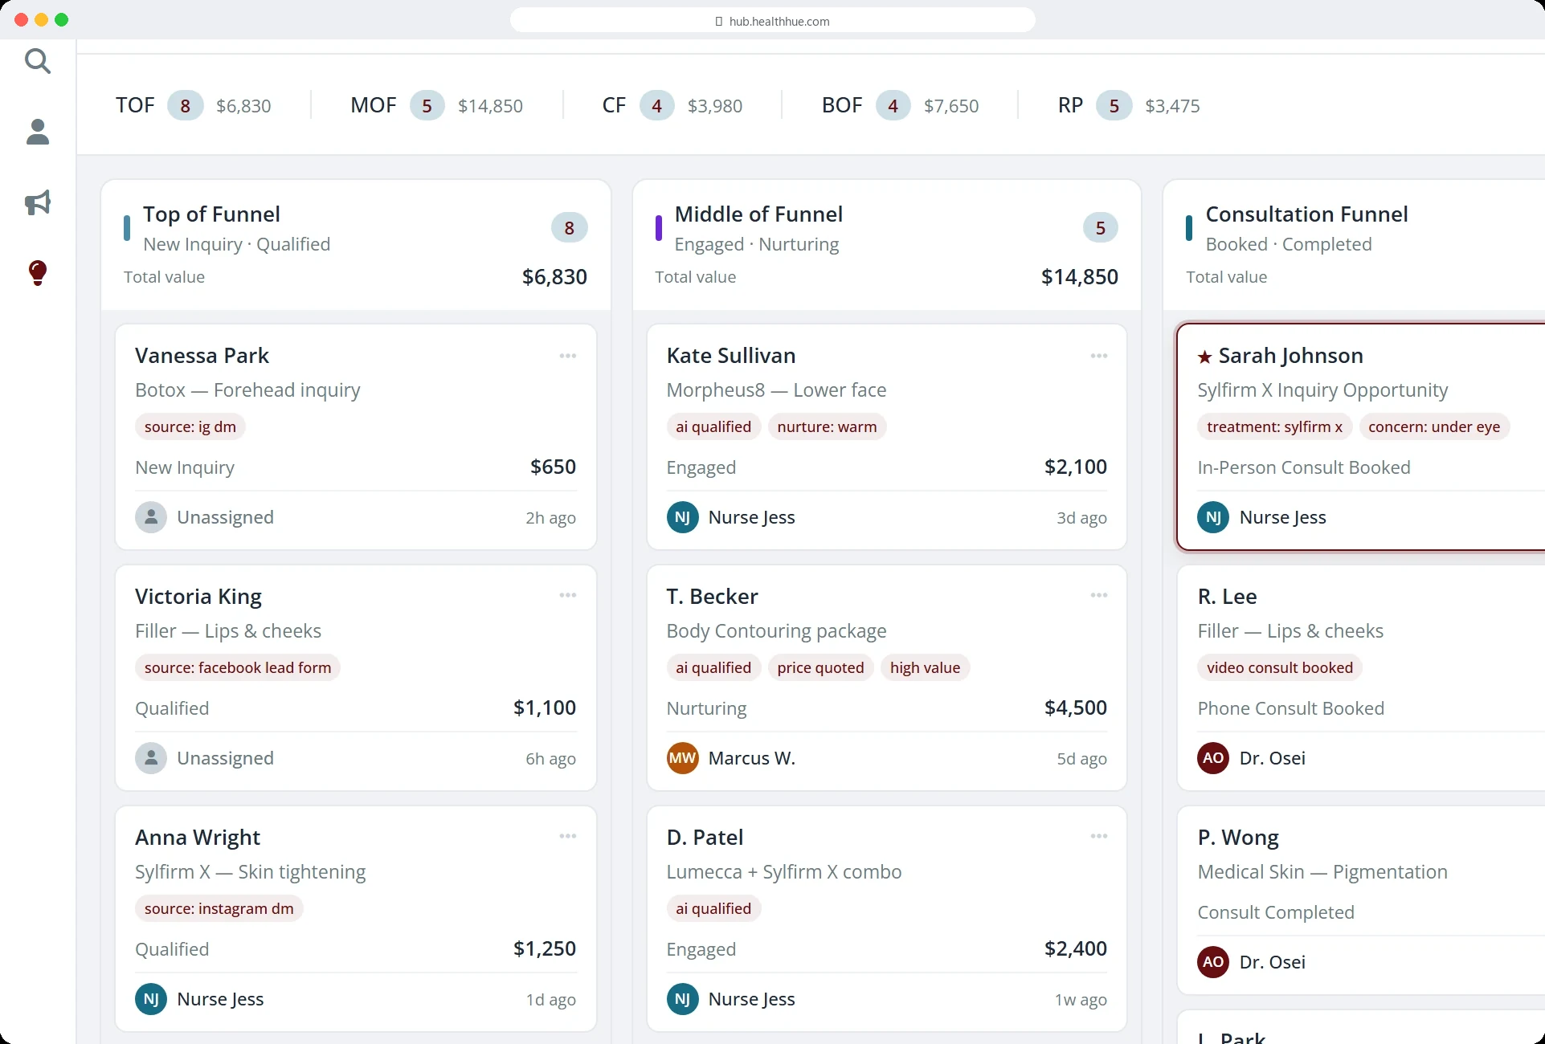Open Anna Wright card options menu

(568, 836)
